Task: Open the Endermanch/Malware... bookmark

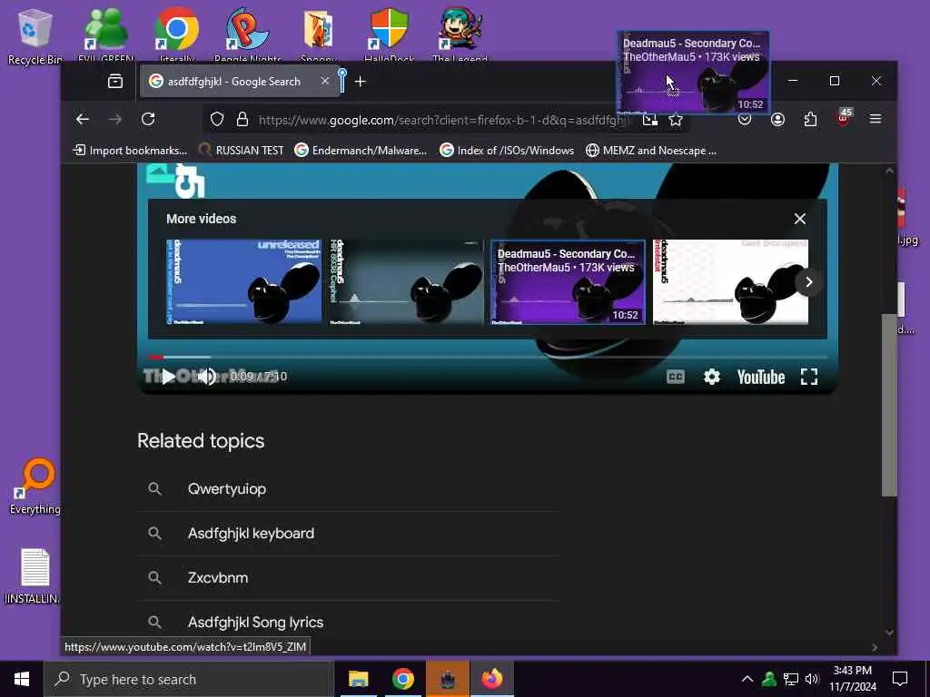Action: 361,151
